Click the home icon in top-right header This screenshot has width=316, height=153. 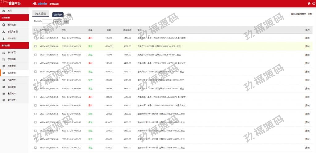309,3
